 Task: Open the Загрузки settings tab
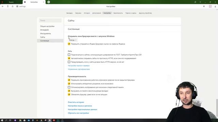[78, 13]
